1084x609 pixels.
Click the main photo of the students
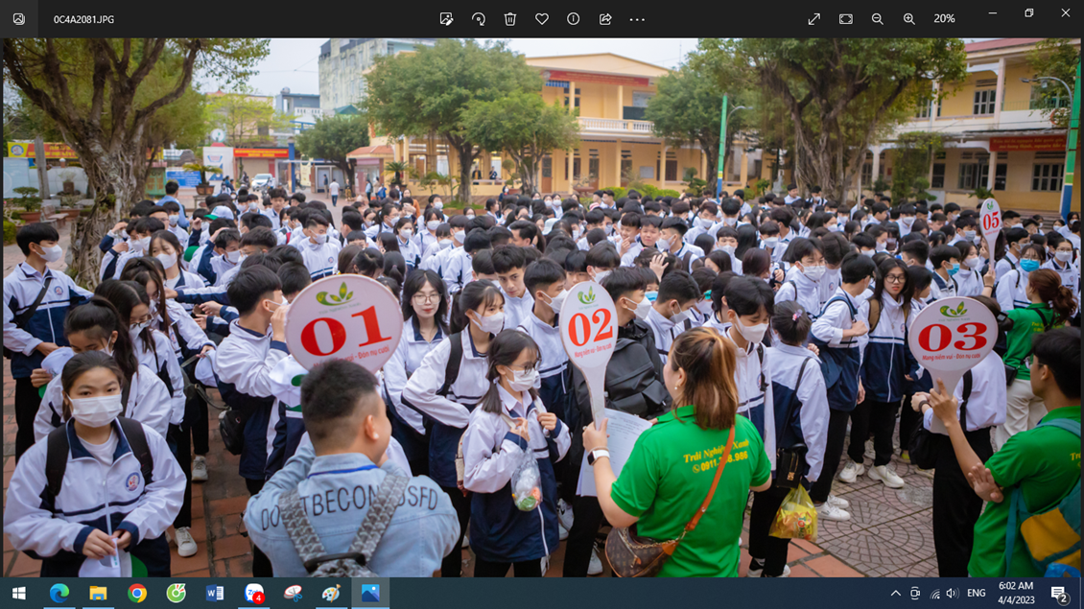pos(542,307)
